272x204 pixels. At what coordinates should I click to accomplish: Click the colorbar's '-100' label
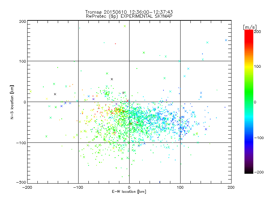click(259, 138)
